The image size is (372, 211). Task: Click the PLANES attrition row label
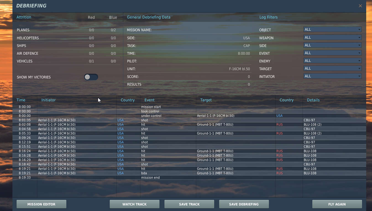(x=23, y=30)
